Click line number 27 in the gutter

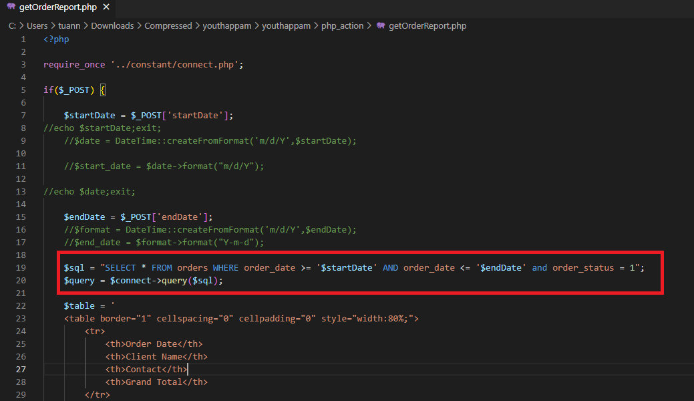pyautogui.click(x=21, y=369)
